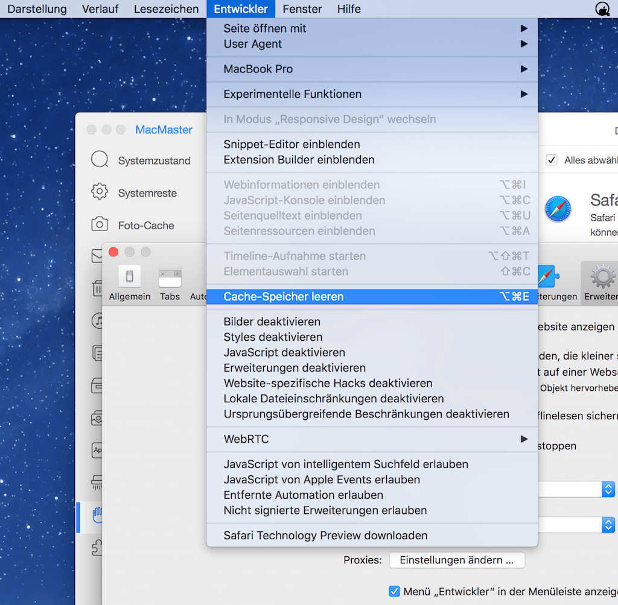The width and height of the screenshot is (618, 605).
Task: Choose Lokale Dateieinschränkungen deaktivieren
Action: click(x=372, y=398)
